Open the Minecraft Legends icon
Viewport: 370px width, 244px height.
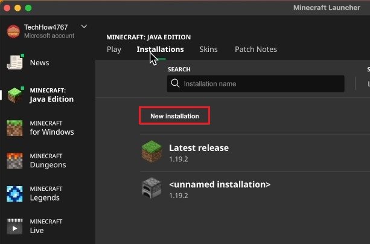(14, 193)
